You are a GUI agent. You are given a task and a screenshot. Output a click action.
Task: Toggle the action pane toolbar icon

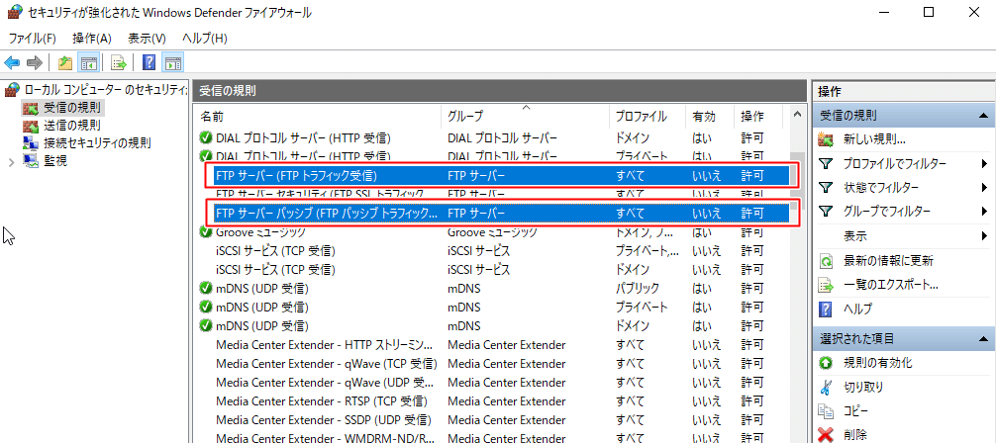(172, 62)
